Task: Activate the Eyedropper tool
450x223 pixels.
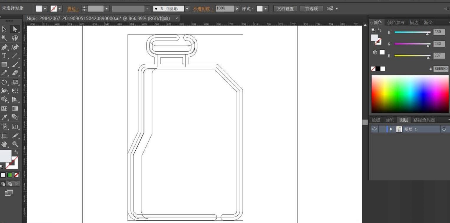Action: (4, 117)
